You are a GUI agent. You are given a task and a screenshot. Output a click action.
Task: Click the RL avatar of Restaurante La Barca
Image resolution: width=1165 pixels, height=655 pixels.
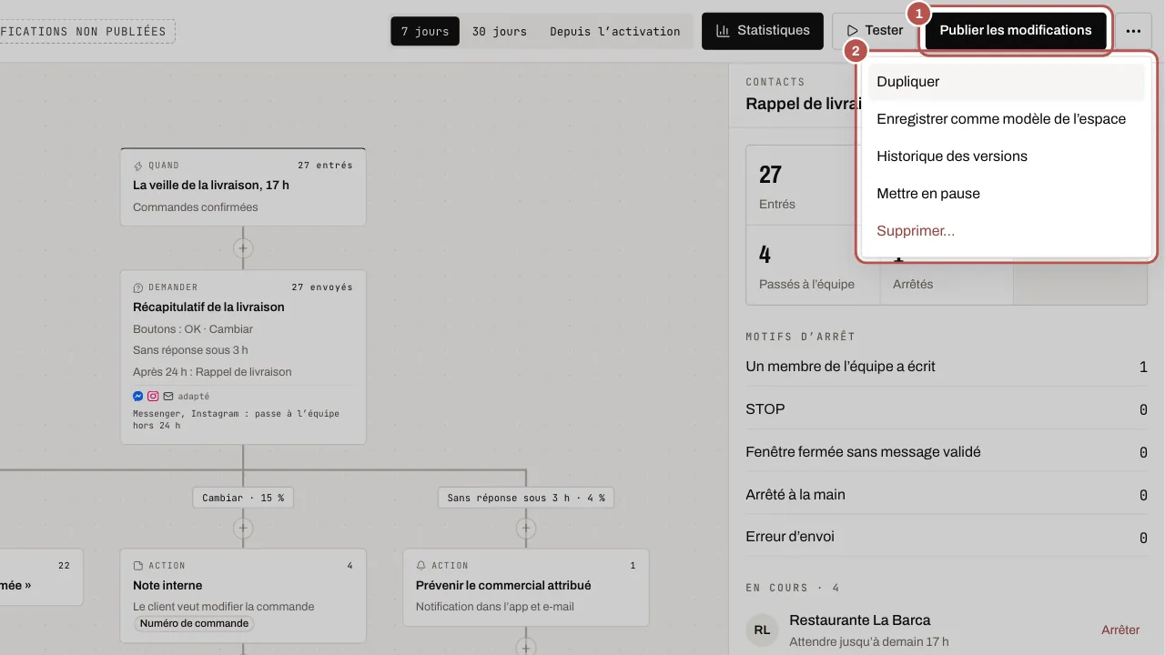762,630
